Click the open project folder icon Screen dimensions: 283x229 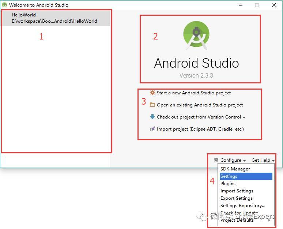152,105
